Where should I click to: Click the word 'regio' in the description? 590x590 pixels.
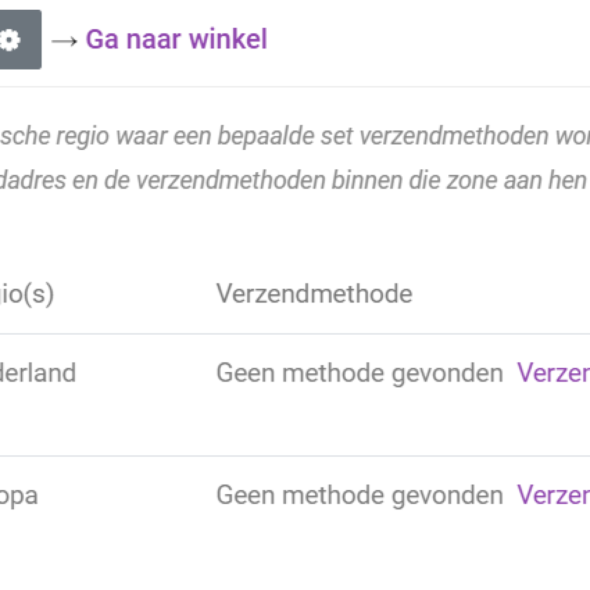83,136
